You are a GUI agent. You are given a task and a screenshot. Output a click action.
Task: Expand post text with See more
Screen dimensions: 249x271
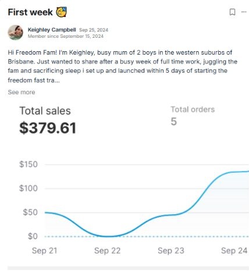(22, 92)
